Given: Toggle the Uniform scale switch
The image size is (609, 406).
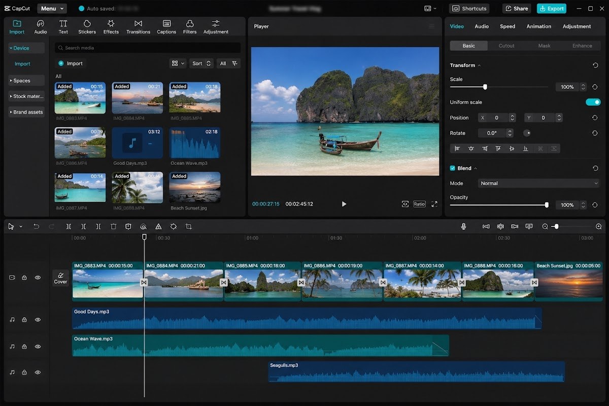Looking at the screenshot, I should pos(593,102).
